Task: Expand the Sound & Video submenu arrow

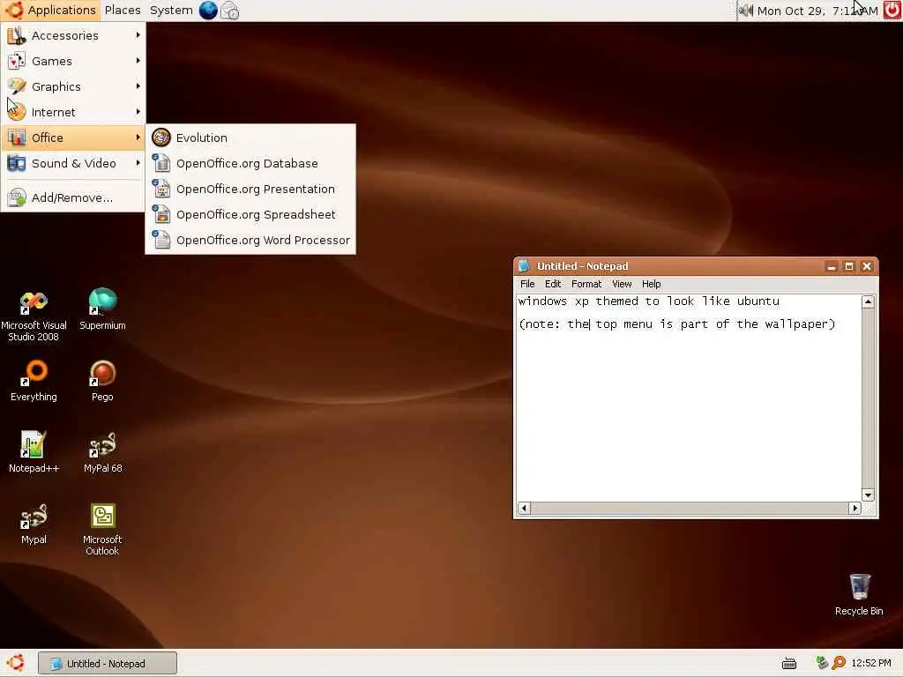Action: (138, 163)
